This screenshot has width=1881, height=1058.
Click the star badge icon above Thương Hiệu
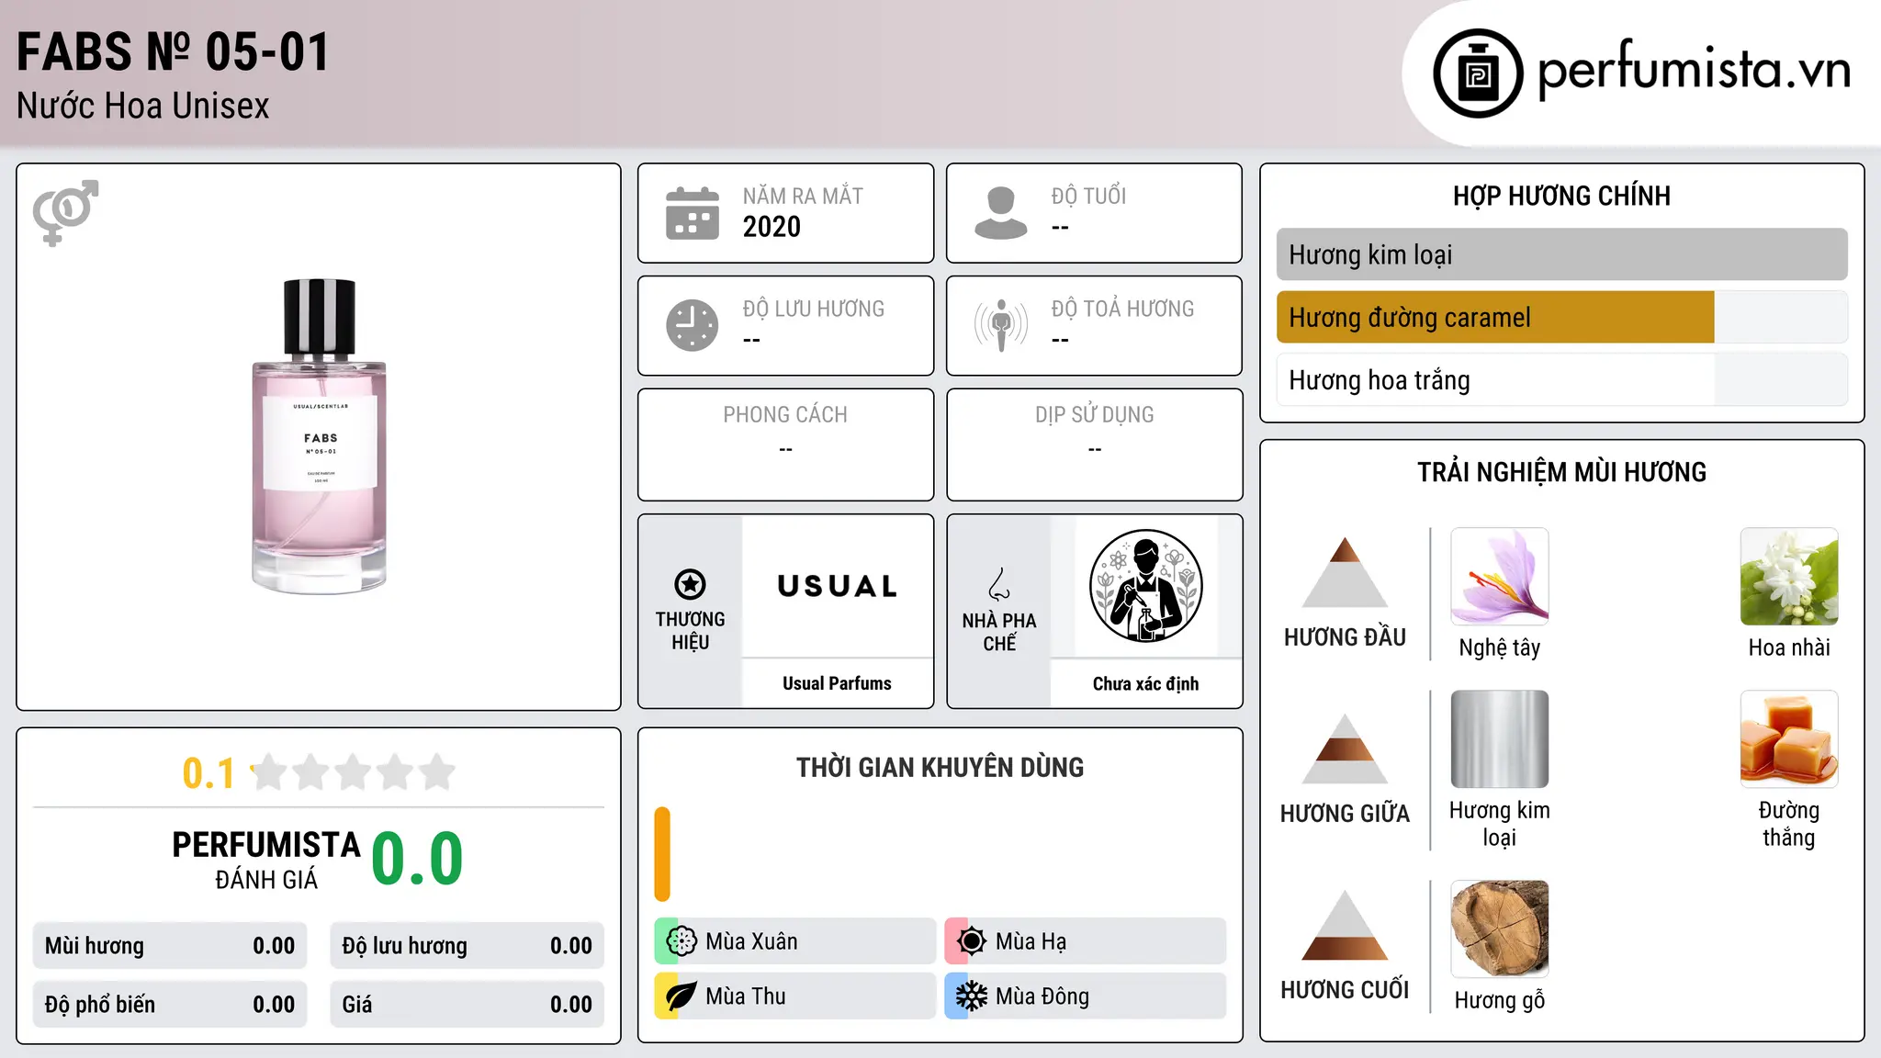(690, 584)
